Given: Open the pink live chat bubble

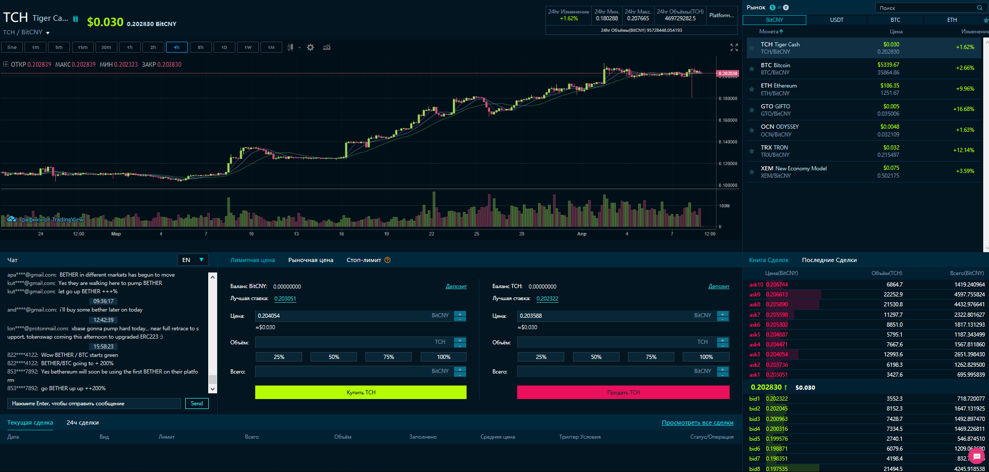Looking at the screenshot, I should pyautogui.click(x=976, y=456).
